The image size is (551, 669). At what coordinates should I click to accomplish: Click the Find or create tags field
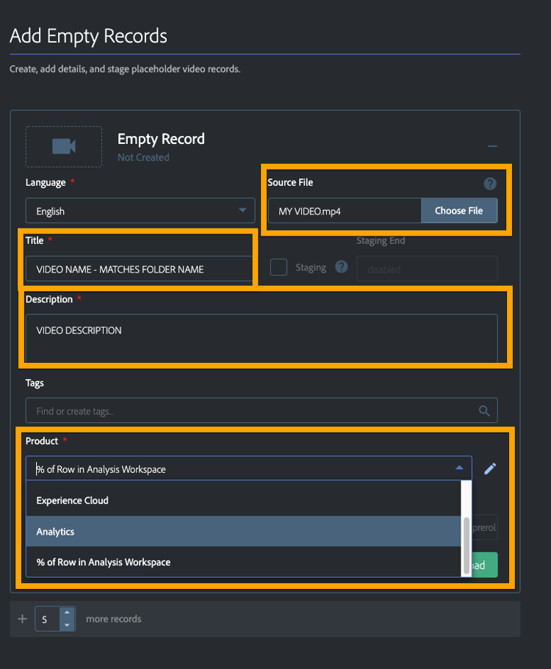[262, 411]
